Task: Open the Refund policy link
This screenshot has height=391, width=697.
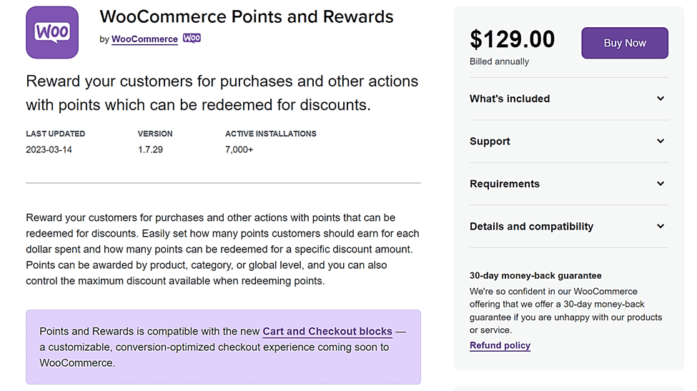Action: pos(500,345)
